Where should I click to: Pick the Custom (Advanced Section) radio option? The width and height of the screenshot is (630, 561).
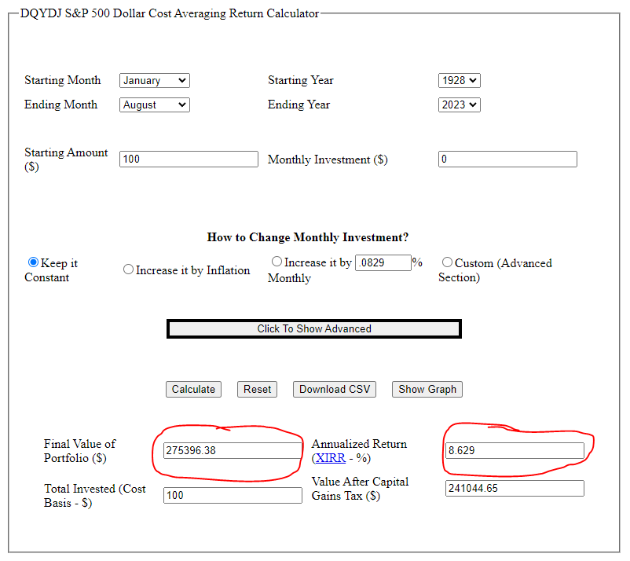point(447,262)
